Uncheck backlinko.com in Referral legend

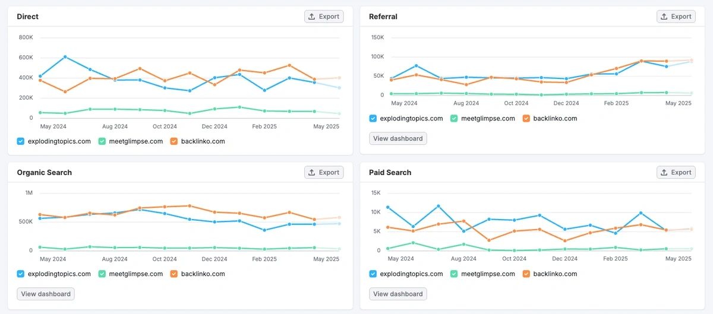pos(526,118)
